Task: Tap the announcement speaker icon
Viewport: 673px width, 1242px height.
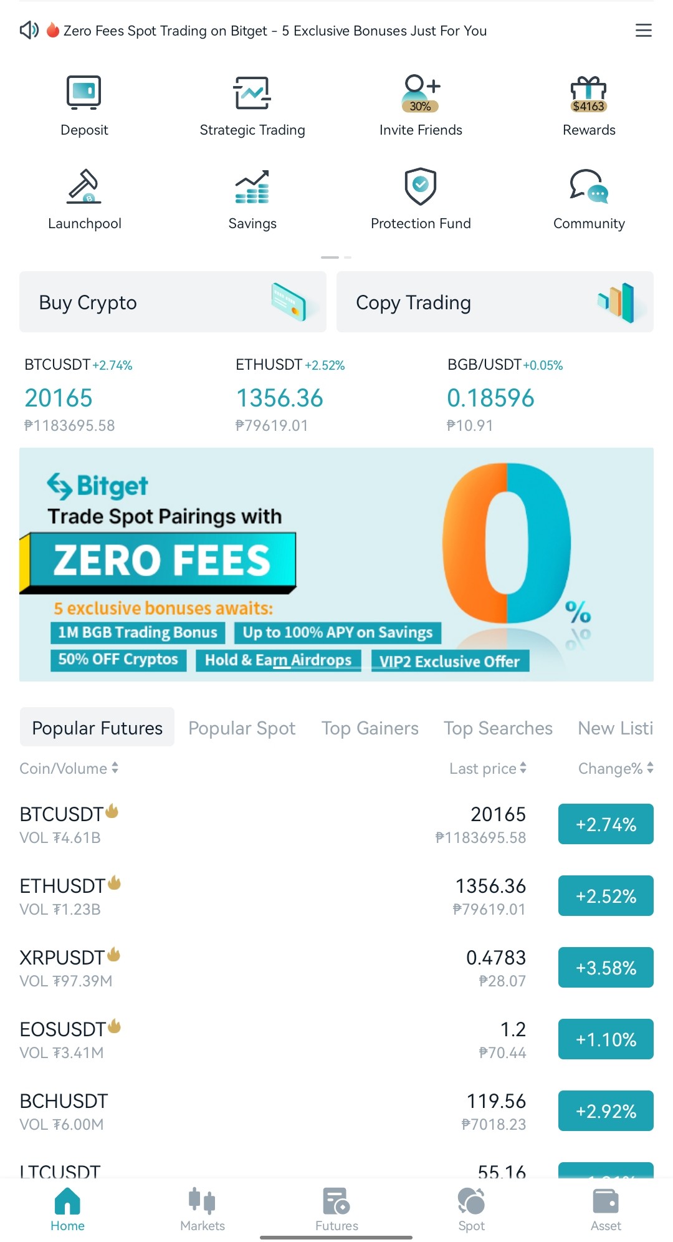Action: coord(29,30)
